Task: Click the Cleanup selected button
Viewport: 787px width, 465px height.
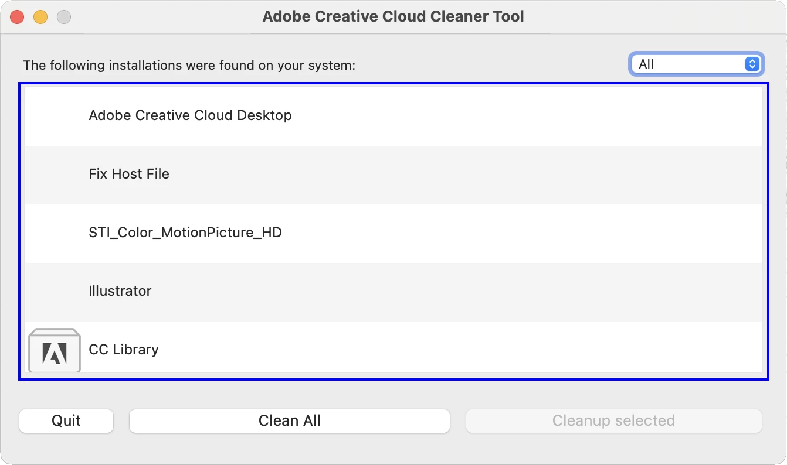Action: [613, 421]
